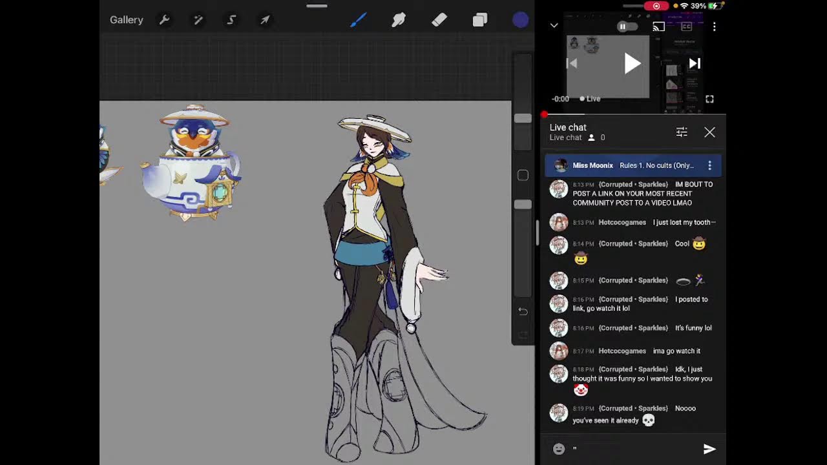The height and width of the screenshot is (465, 827).
Task: Skip to the previous video
Action: coord(571,63)
